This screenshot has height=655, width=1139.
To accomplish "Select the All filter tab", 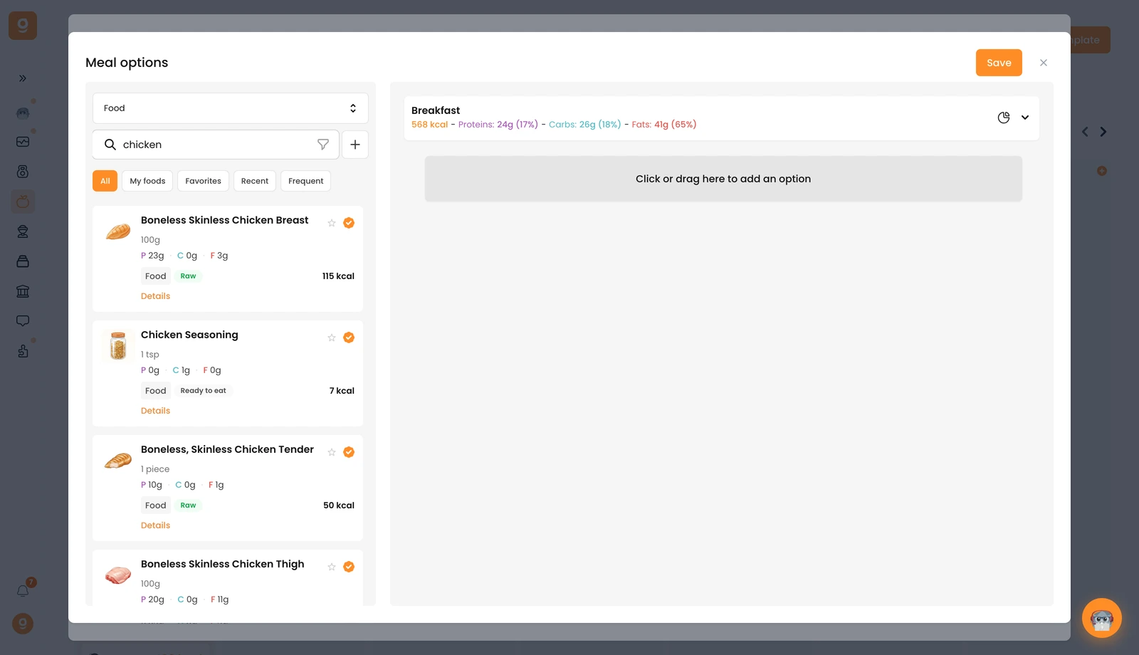I will (x=105, y=181).
